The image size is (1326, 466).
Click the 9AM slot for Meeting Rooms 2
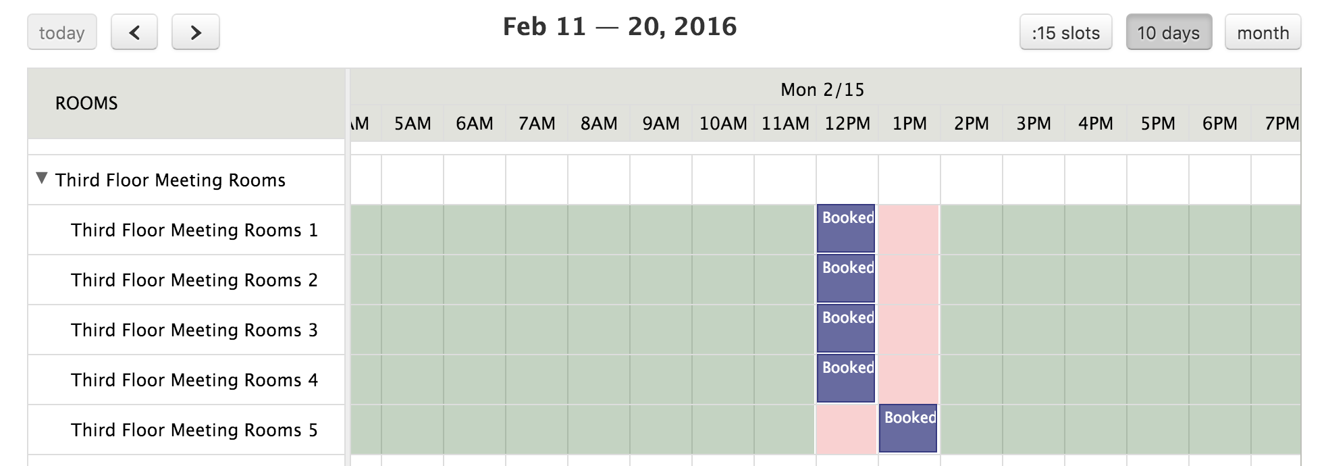coord(661,280)
